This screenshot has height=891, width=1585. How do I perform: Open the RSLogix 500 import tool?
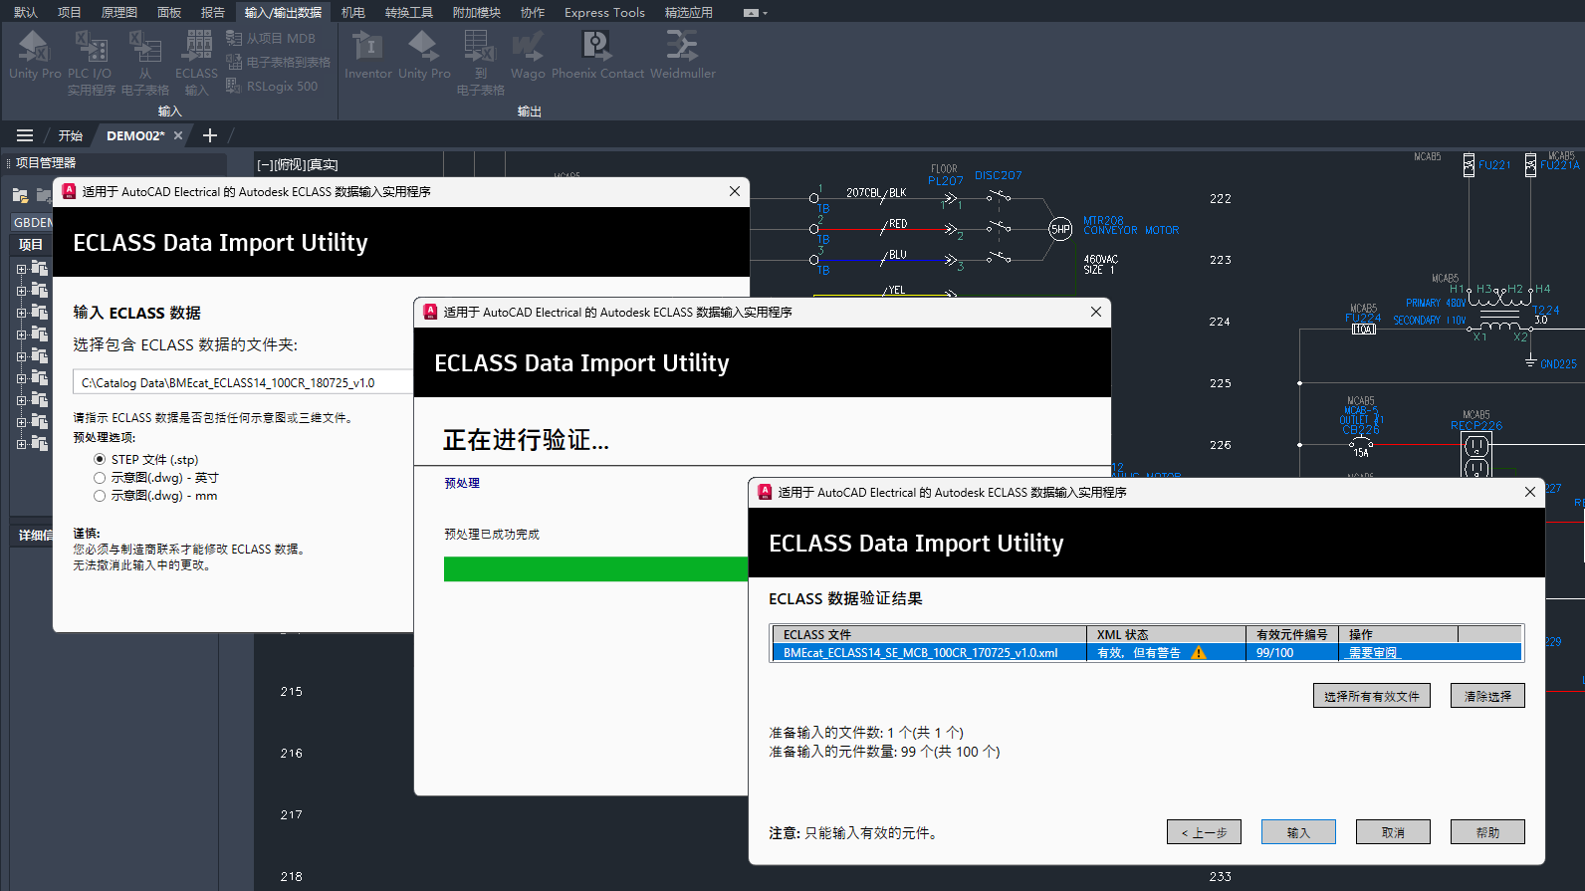click(272, 87)
